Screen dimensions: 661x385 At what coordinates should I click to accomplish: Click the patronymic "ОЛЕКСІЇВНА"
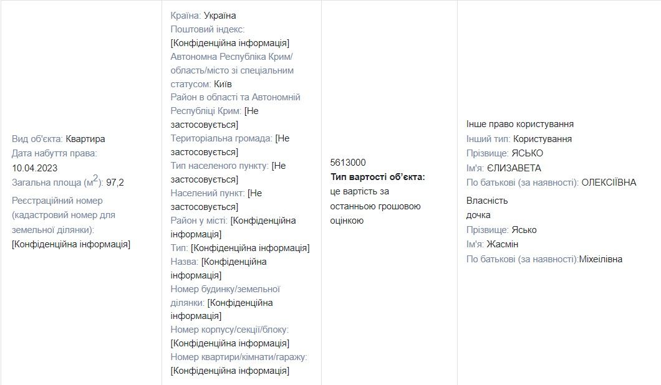(x=609, y=183)
